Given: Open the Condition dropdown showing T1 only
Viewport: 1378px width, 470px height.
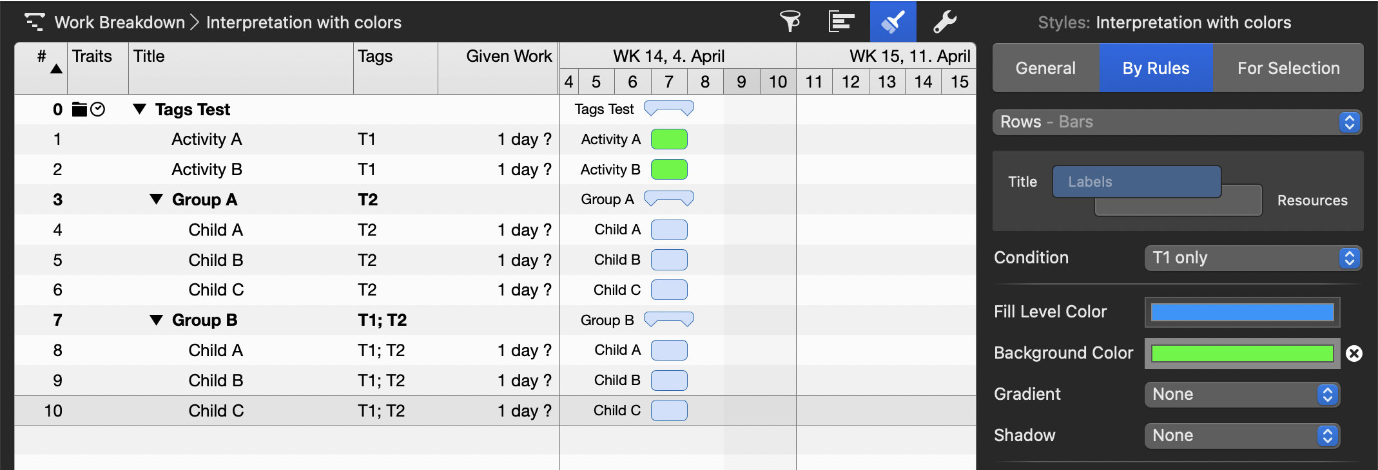Looking at the screenshot, I should [1252, 258].
